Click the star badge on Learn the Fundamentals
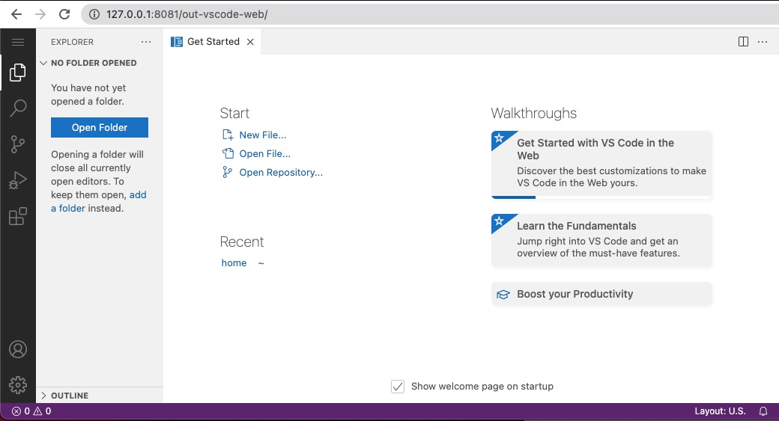Image resolution: width=779 pixels, height=421 pixels. pos(500,221)
